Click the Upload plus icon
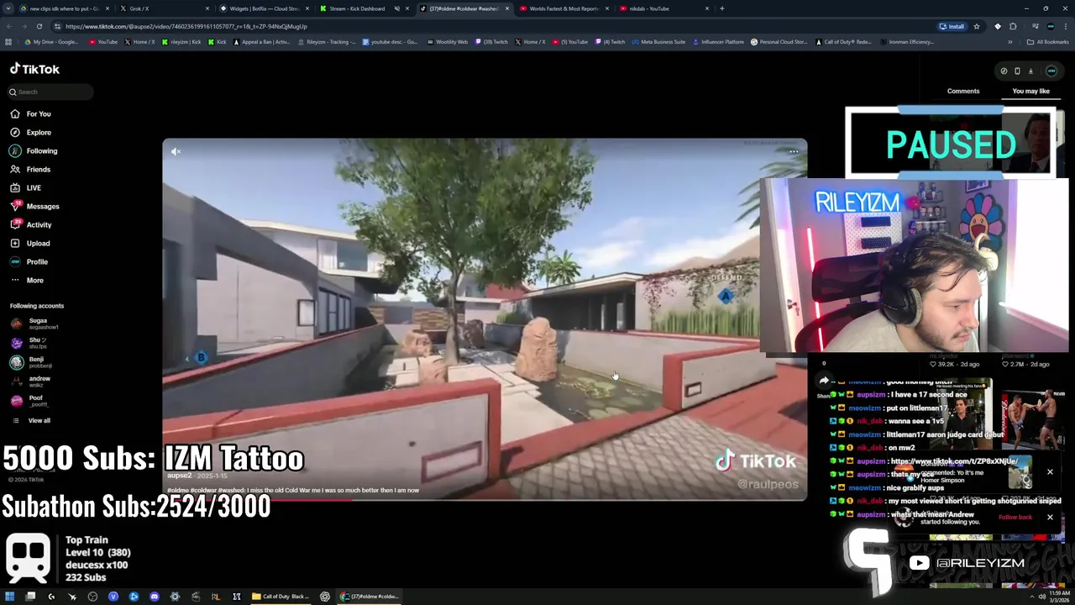This screenshot has height=605, width=1075. tap(15, 243)
